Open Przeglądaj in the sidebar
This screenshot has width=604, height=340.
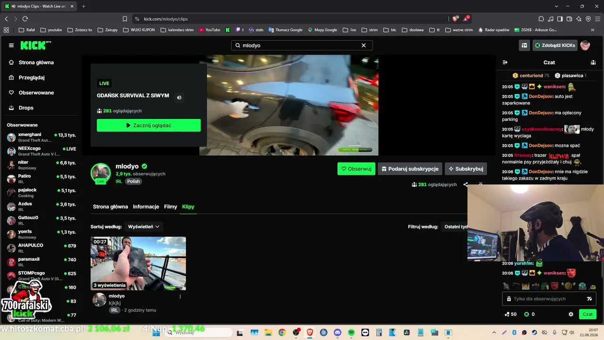(27, 77)
